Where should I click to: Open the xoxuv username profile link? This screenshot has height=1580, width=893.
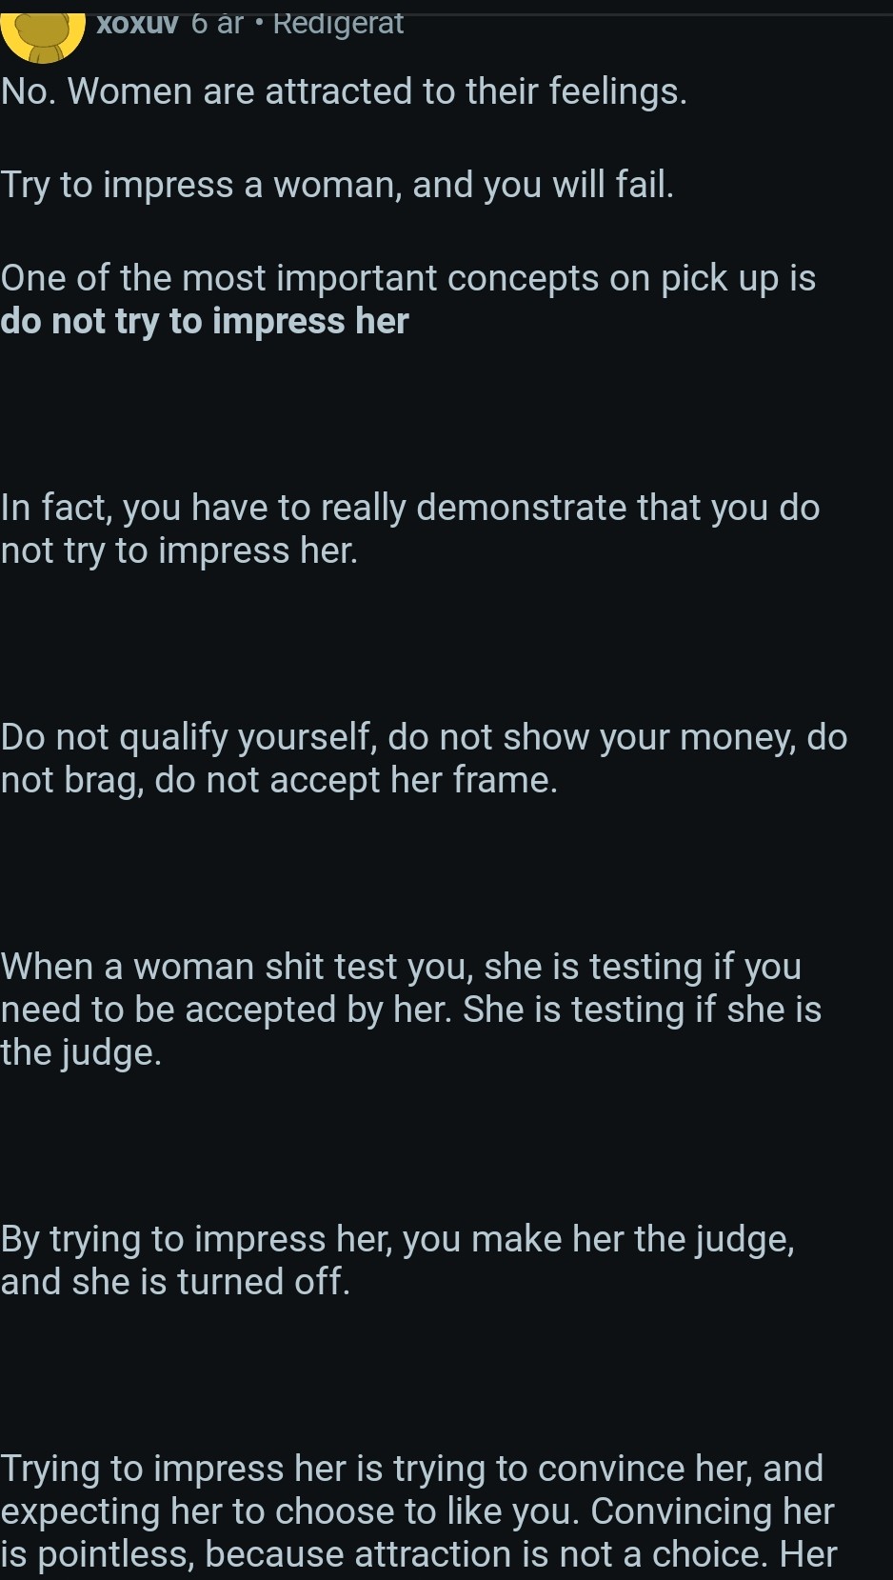tap(137, 24)
